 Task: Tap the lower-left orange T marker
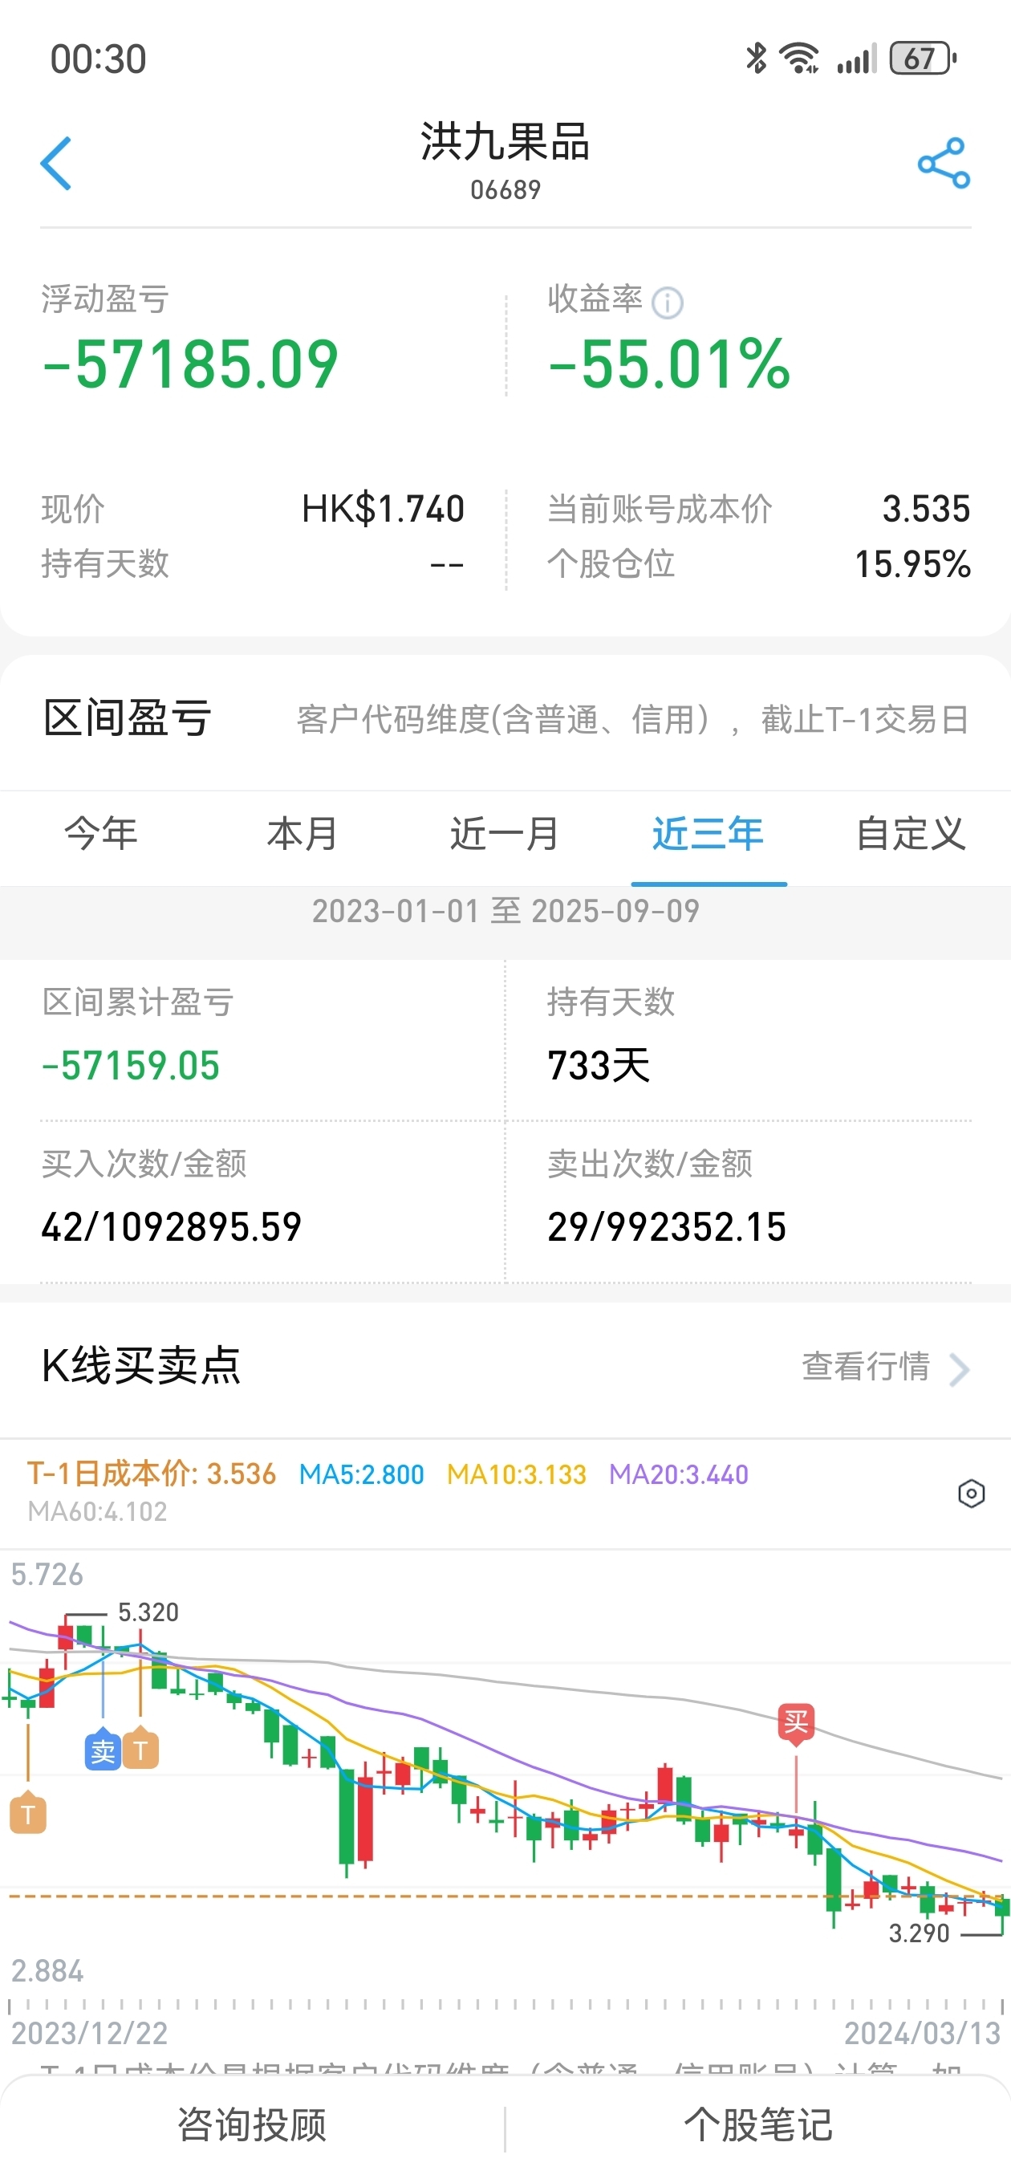pyautogui.click(x=28, y=1814)
